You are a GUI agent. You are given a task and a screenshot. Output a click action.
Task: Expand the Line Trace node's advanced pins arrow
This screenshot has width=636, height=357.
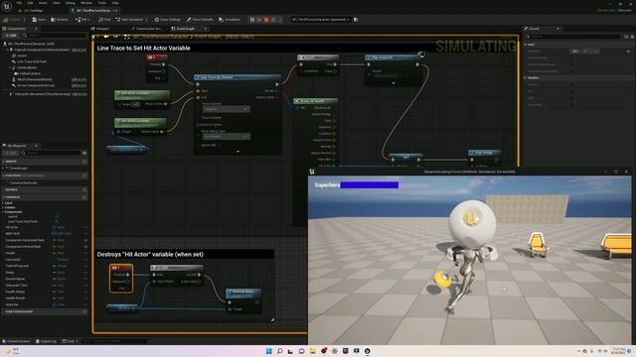point(238,152)
